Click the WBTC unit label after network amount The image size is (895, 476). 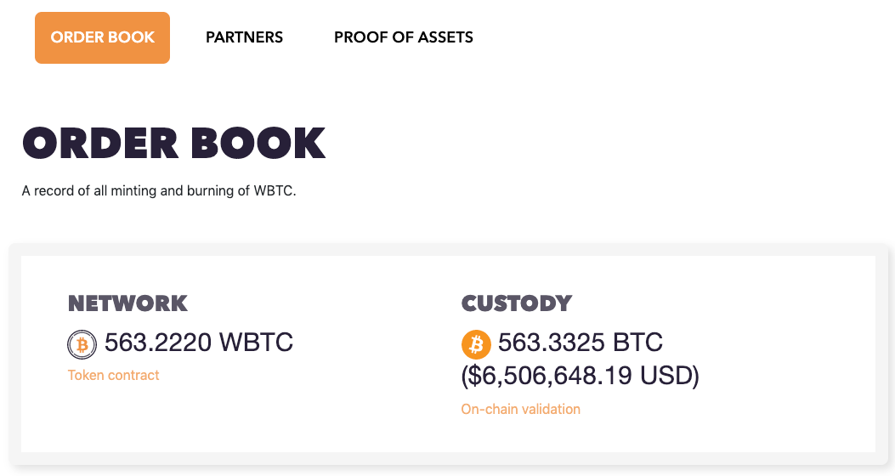256,343
